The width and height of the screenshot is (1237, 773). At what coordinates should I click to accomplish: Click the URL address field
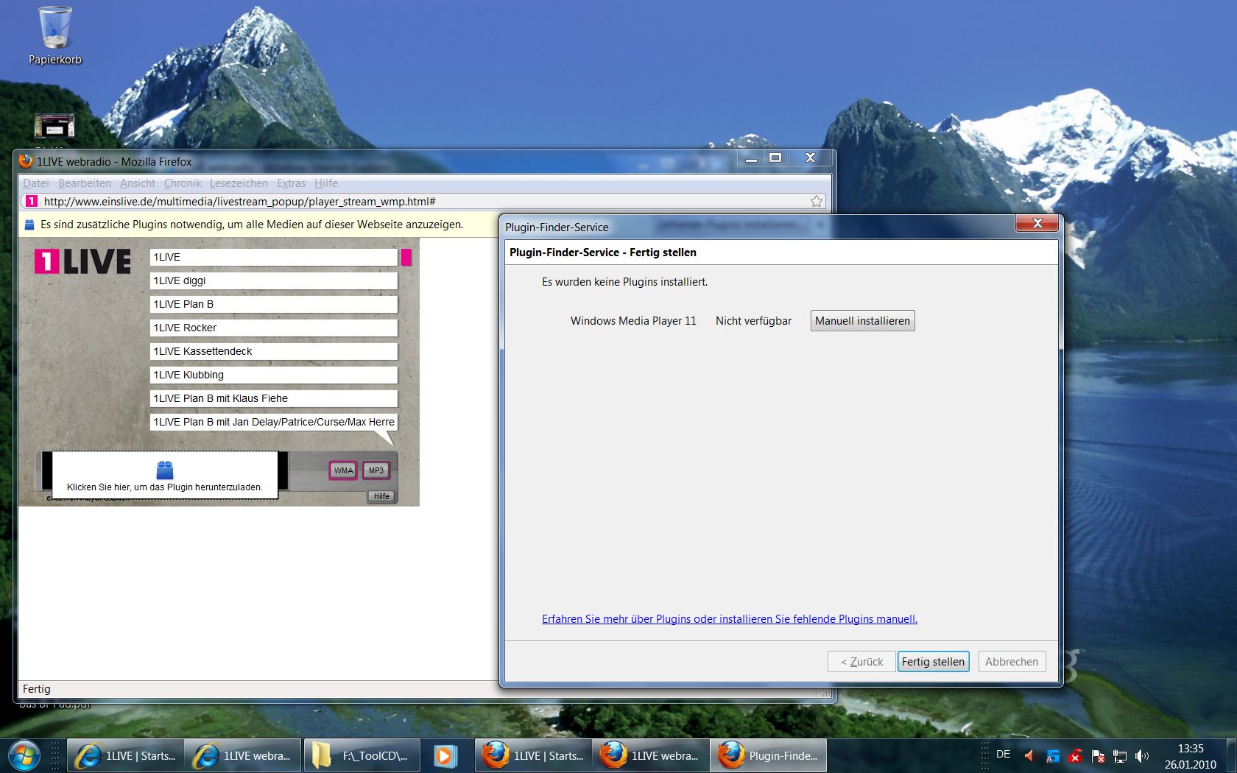click(x=423, y=201)
